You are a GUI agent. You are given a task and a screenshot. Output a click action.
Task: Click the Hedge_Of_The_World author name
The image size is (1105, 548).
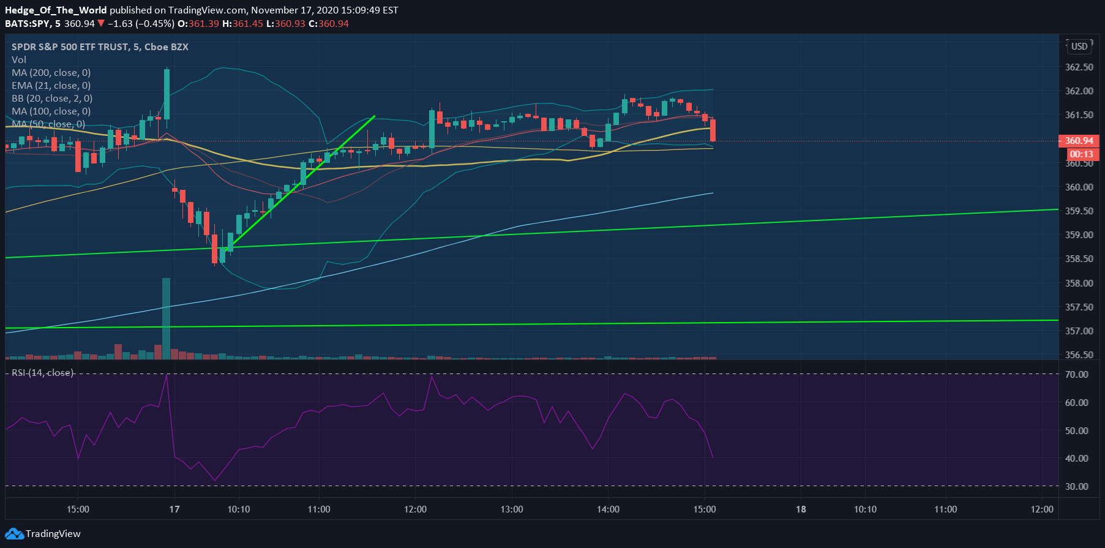(x=56, y=10)
